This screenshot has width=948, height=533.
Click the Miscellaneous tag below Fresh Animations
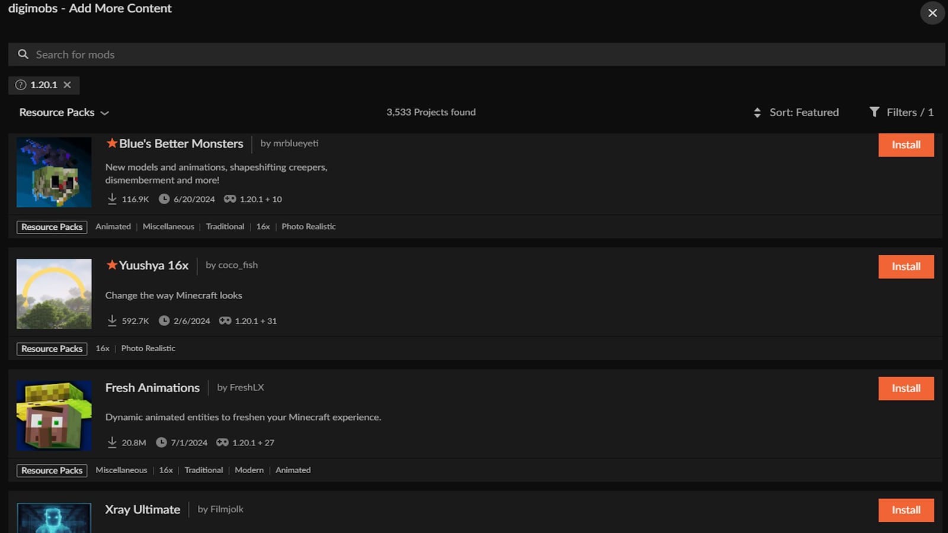click(x=121, y=470)
